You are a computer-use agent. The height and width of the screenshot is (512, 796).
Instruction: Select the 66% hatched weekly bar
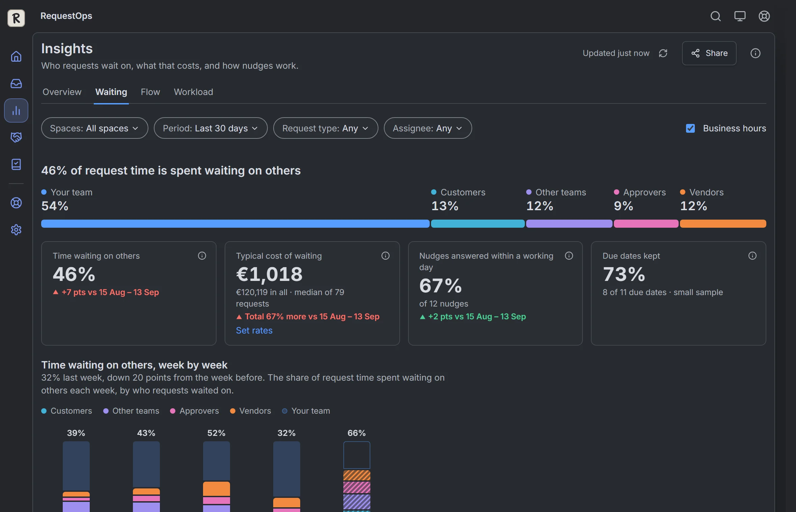[x=357, y=476]
